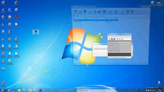Select the Counter-Strike Source desktop shortcut

click(x=152, y=3)
